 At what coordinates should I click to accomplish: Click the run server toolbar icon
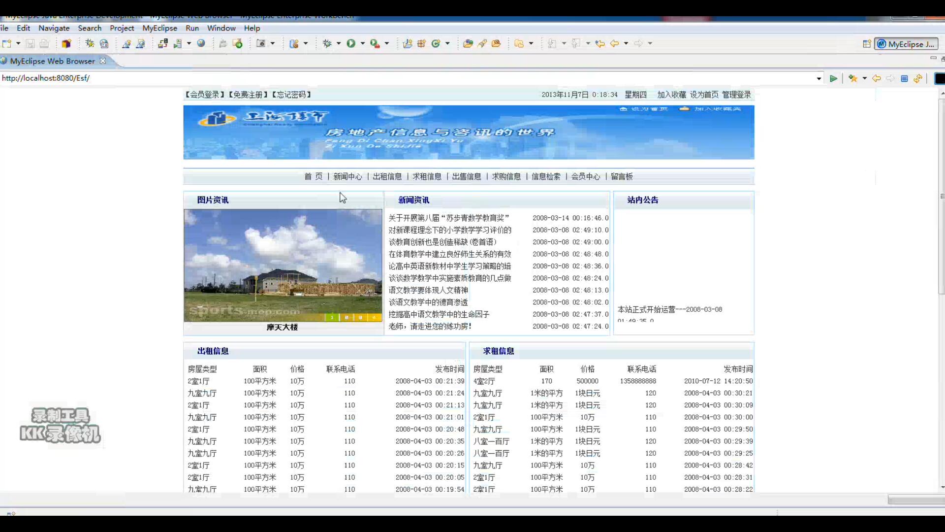pyautogui.click(x=178, y=43)
